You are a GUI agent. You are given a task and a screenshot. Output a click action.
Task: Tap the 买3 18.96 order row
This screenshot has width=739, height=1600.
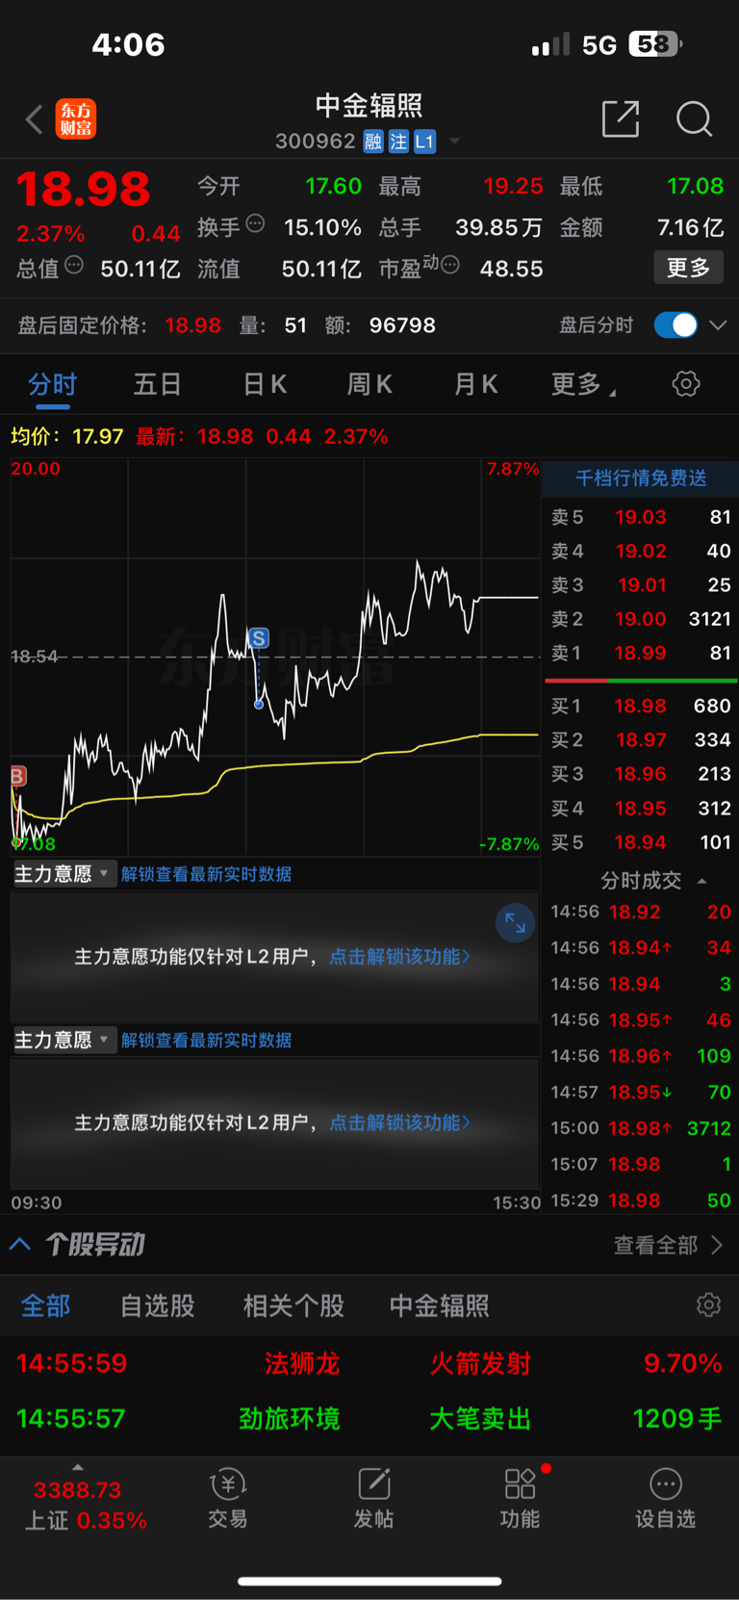[641, 774]
